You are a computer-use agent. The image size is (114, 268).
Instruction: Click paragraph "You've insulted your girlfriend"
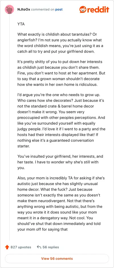click(60, 162)
